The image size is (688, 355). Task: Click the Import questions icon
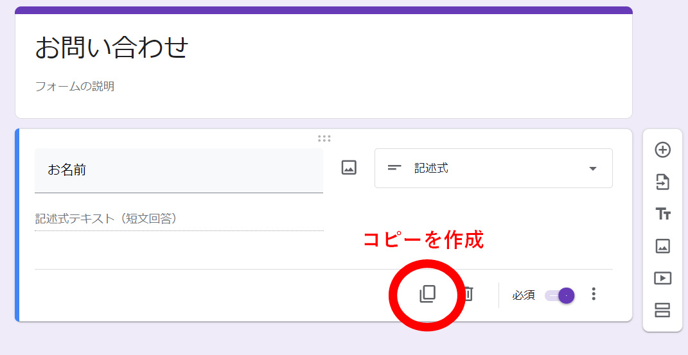(662, 182)
